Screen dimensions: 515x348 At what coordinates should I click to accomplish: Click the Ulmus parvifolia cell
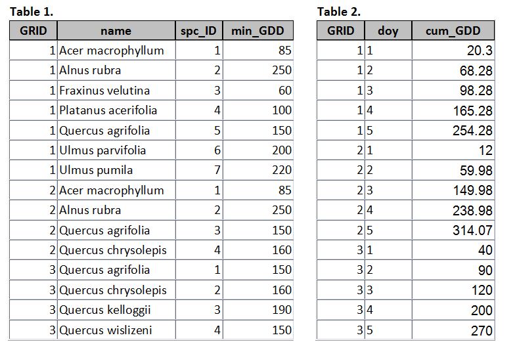click(x=116, y=150)
